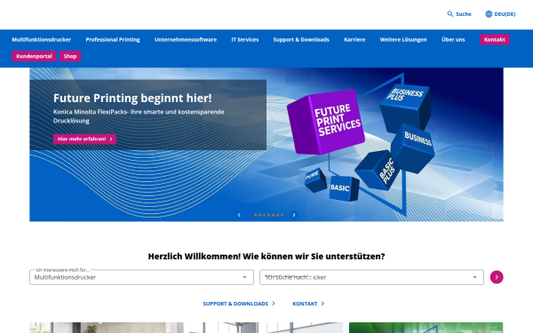
Task: Click the 'Herzlich Willkommen!' heading
Action: pos(266,257)
